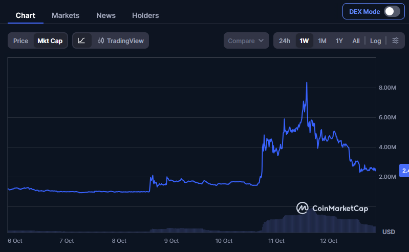Open TradingView candlestick chart mode
409x252 pixels.
click(x=120, y=40)
